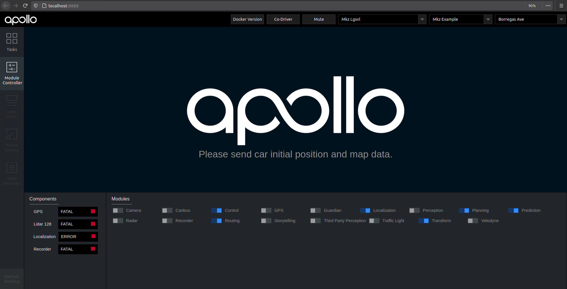Turn off the Transform module switch

coord(423,221)
